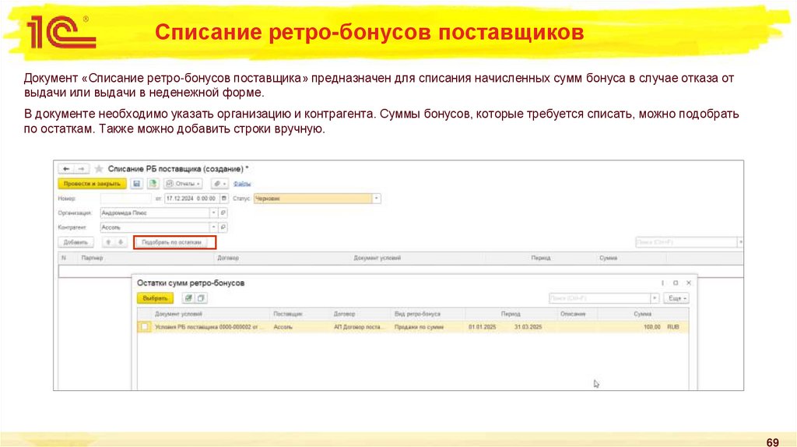797x447 pixels.
Task: Open the more options icon in balances title bar
Action: click(x=662, y=283)
